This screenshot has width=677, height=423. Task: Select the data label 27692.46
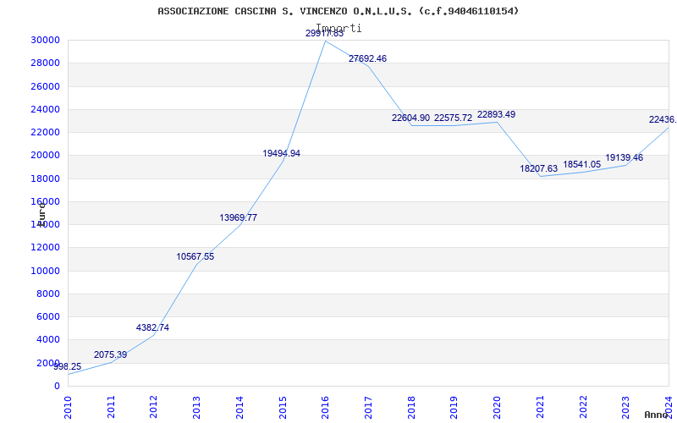coord(367,58)
